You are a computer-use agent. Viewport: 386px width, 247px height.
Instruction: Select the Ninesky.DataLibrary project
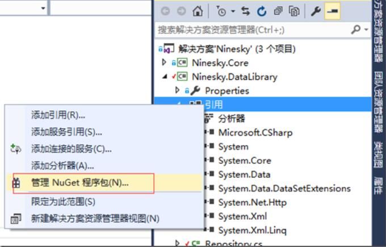[234, 77]
